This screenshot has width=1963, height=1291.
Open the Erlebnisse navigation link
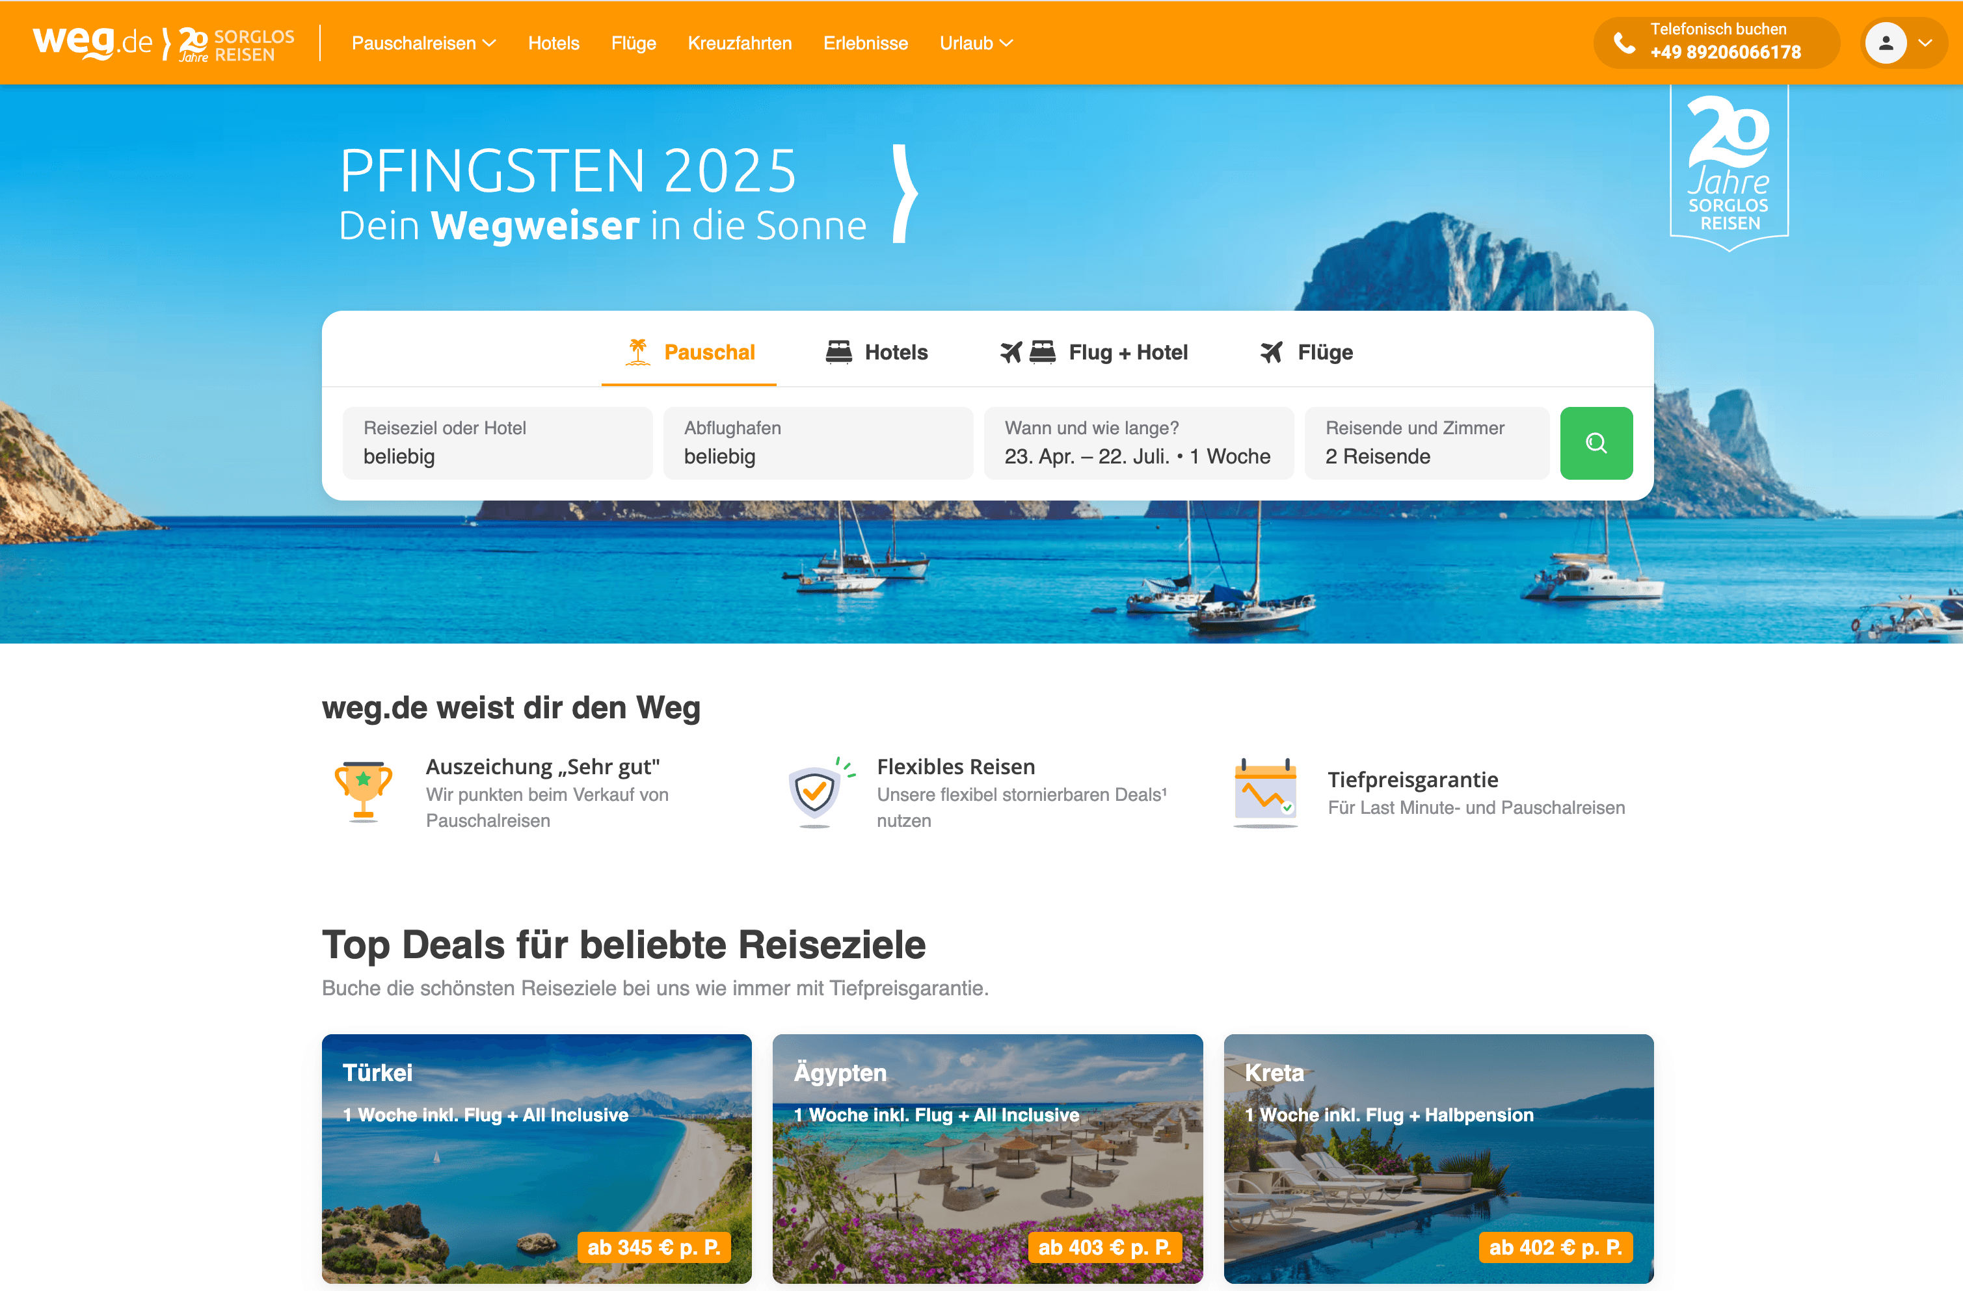[865, 43]
